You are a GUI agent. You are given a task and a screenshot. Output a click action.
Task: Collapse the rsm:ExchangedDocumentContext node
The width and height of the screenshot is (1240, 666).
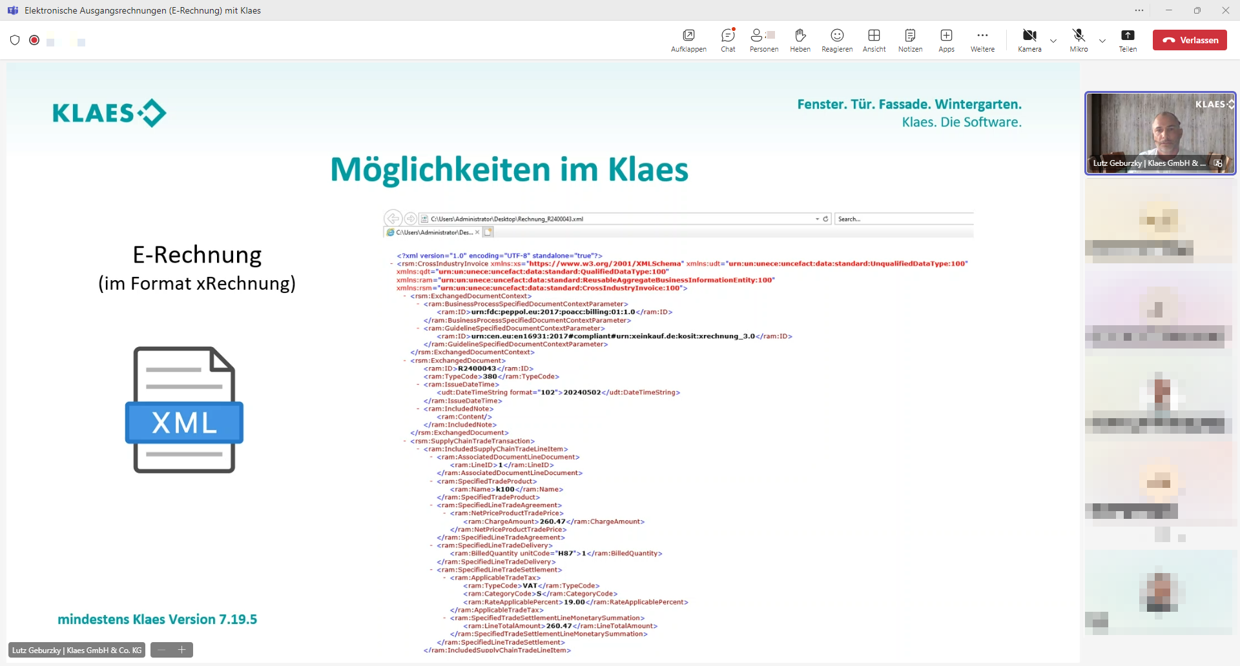[x=405, y=296]
